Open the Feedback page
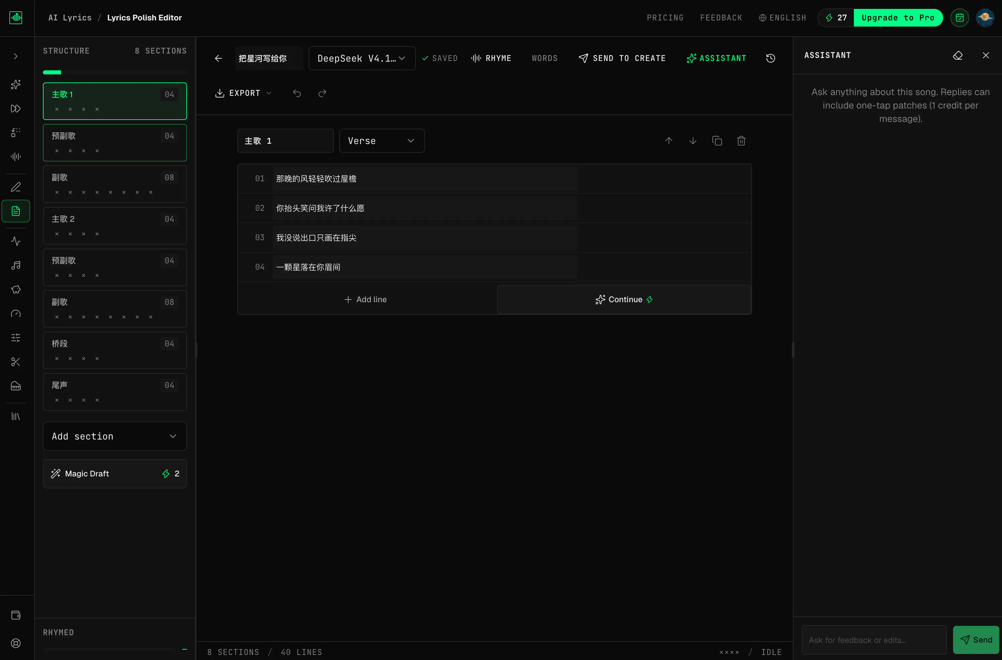Image resolution: width=1002 pixels, height=660 pixels. 721,18
